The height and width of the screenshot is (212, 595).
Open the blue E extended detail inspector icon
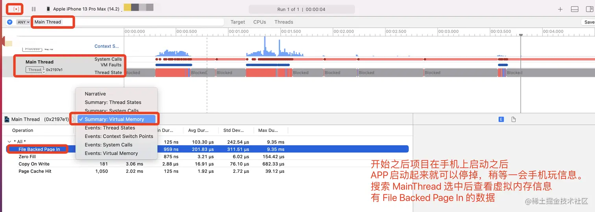501,119
